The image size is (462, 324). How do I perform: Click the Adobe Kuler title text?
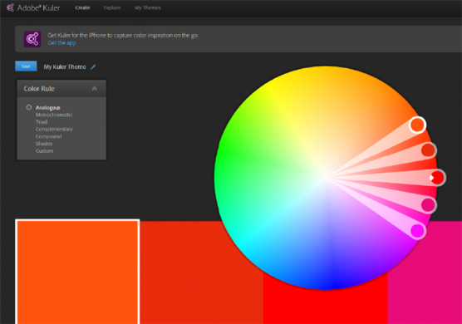click(x=38, y=7)
